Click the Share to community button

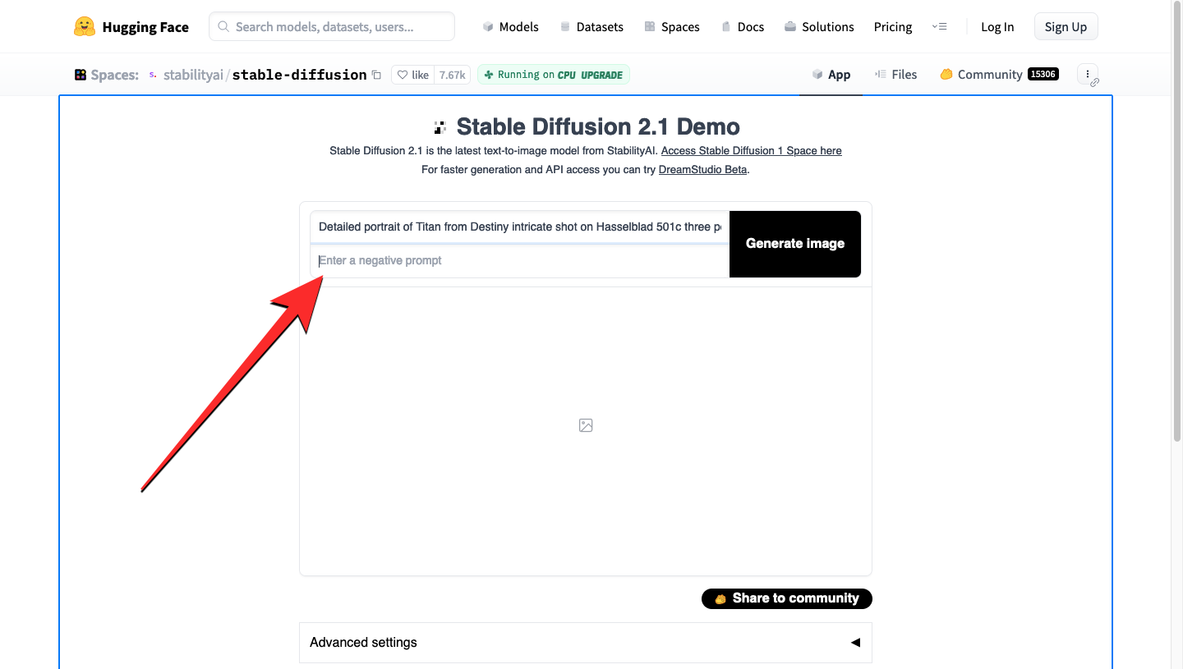786,598
